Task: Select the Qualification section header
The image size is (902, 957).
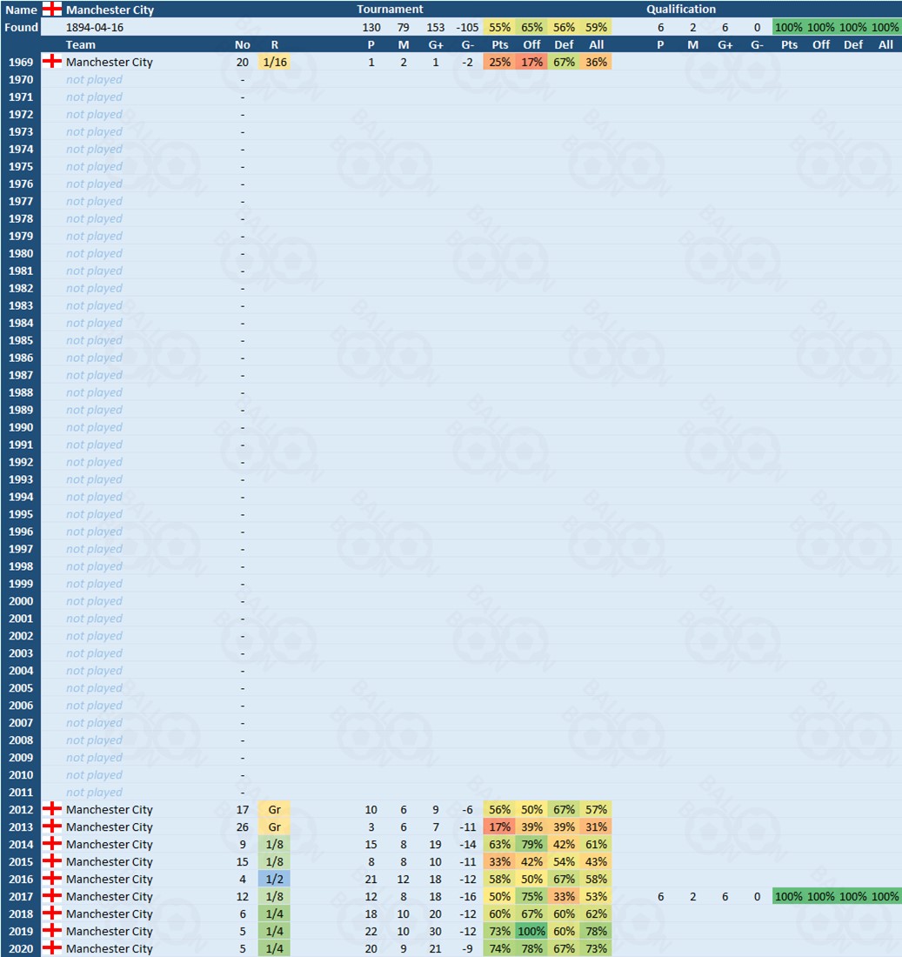Action: coord(681,10)
